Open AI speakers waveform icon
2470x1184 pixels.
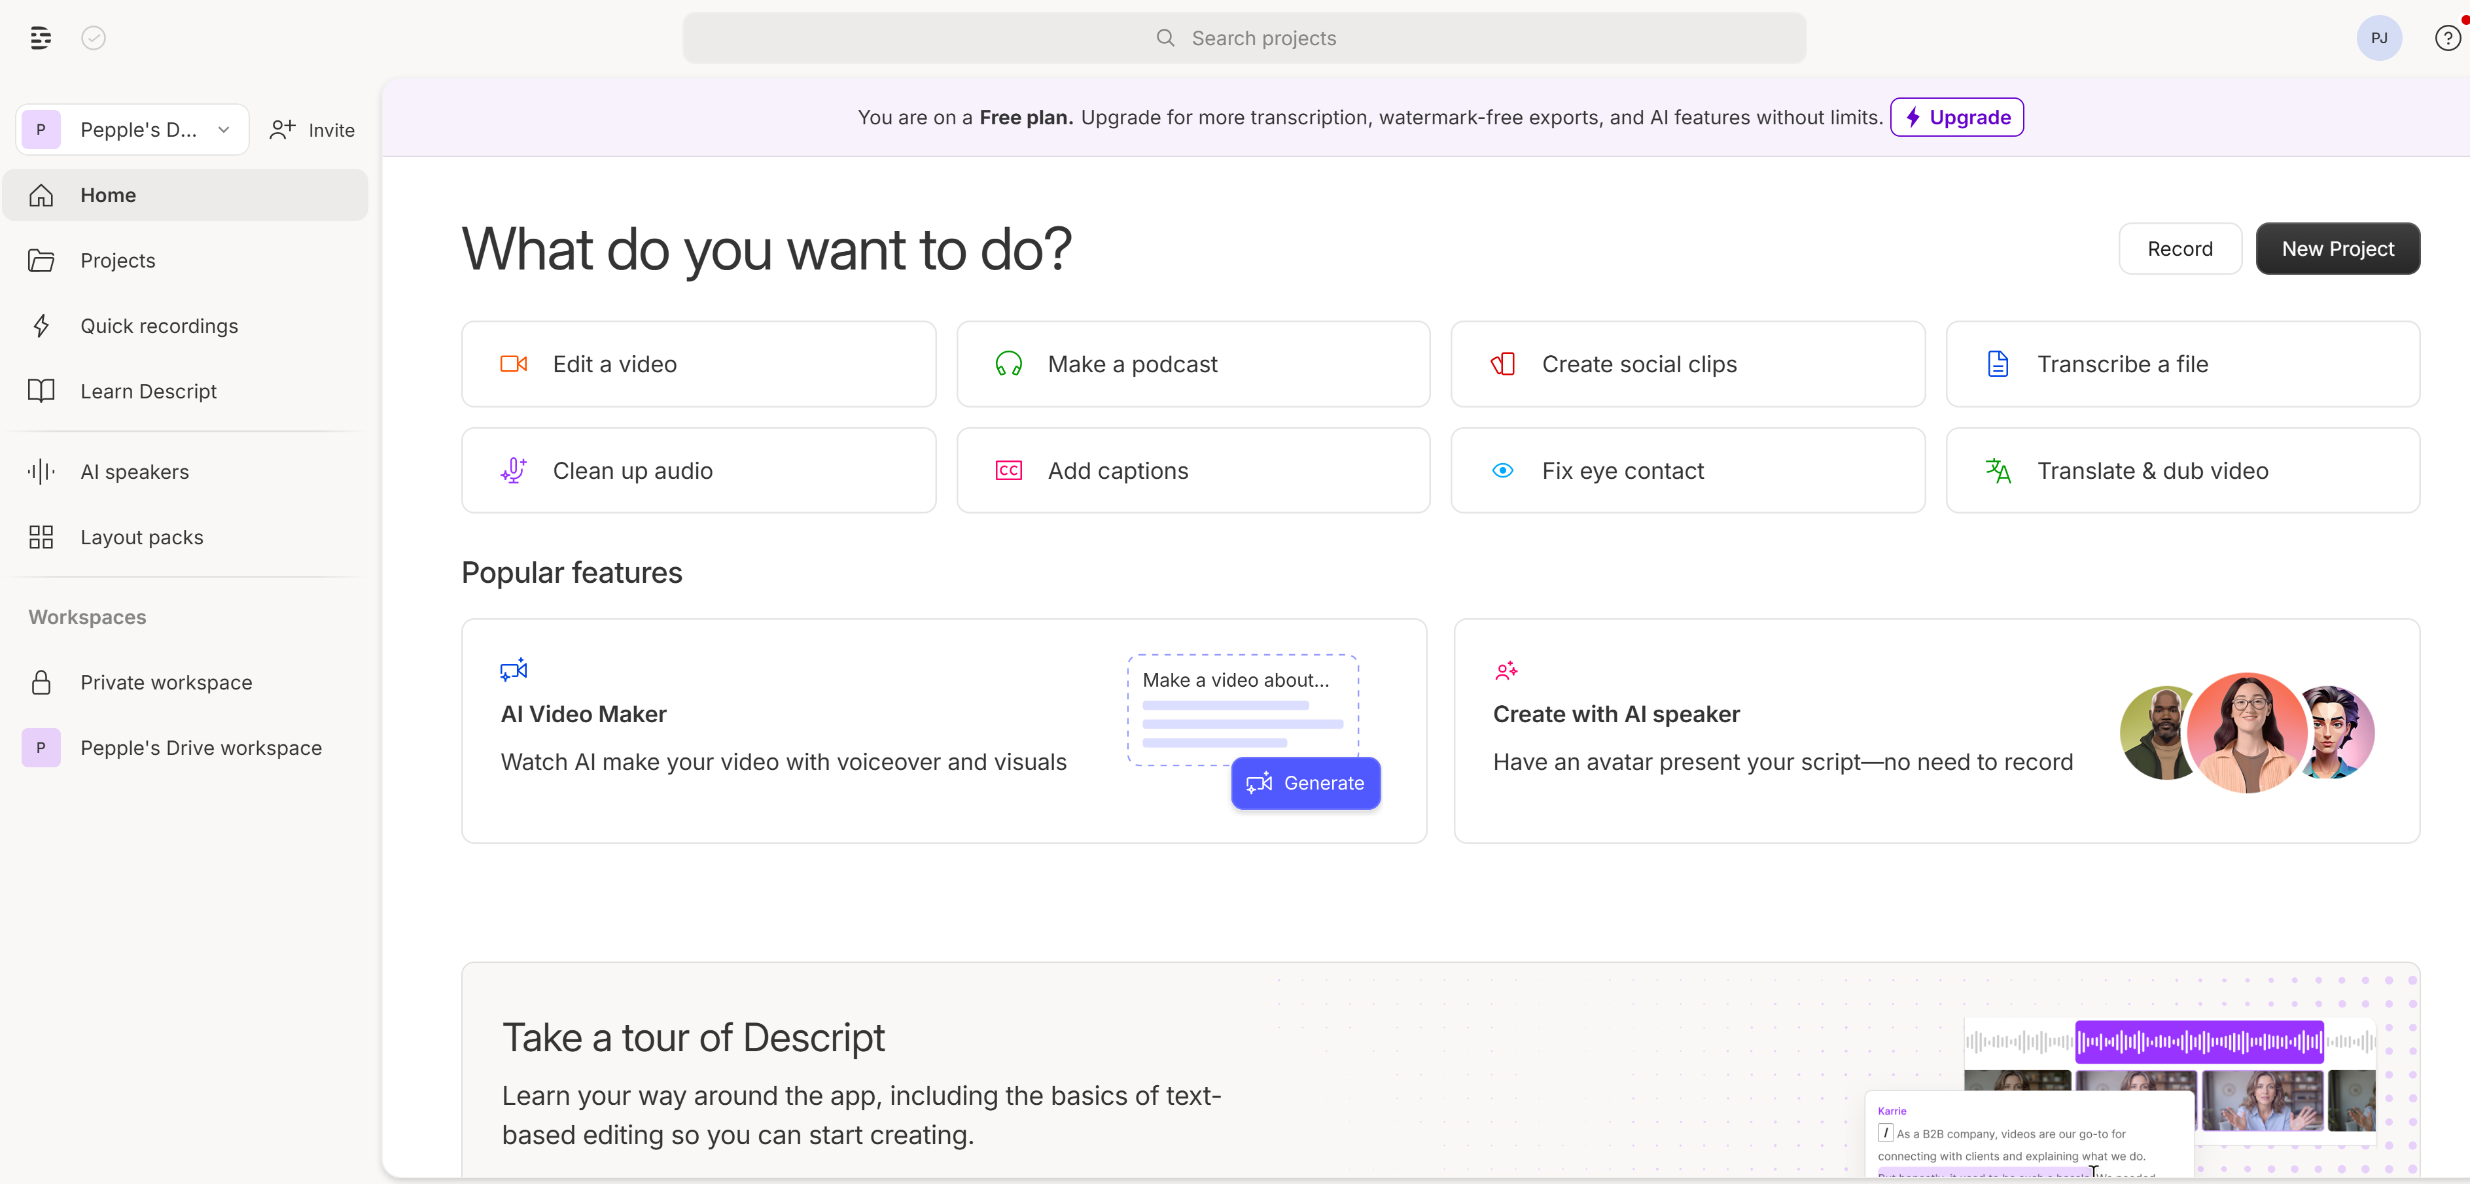click(41, 472)
